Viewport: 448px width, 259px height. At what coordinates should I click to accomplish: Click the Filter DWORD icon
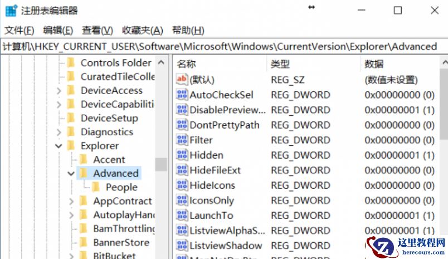click(182, 140)
